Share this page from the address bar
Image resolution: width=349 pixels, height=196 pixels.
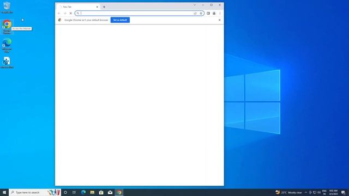click(x=195, y=13)
